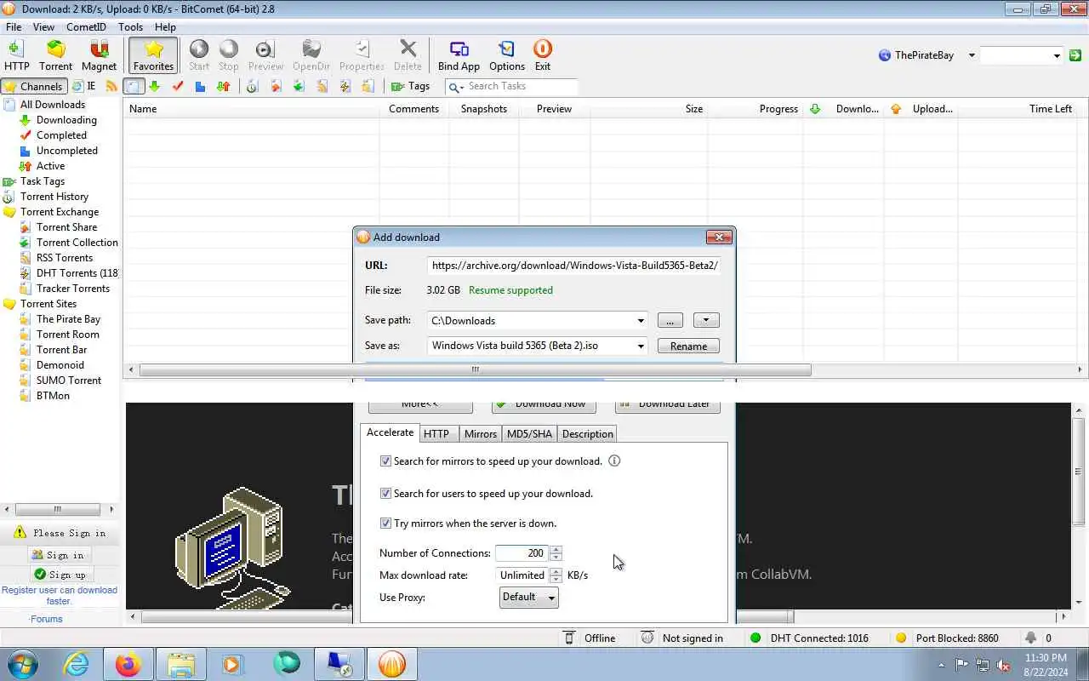1089x681 pixels.
Task: Click the HTTP download toolbar icon
Action: point(16,55)
